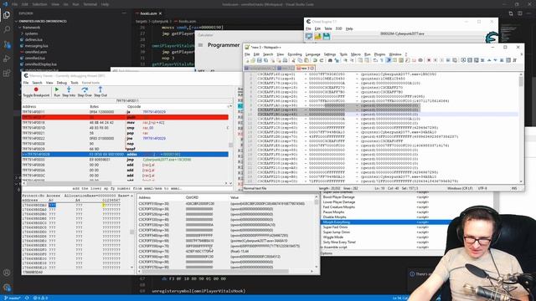Open Memory Viewer Debug menu
The width and height of the screenshot is (536, 301).
61,83
